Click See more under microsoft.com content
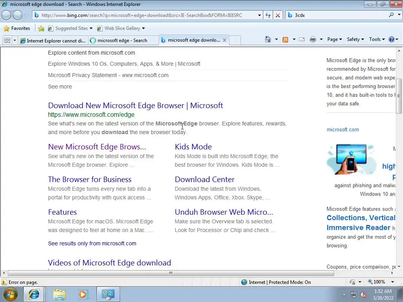Screen dimensions: 403x302 pyautogui.click(x=60, y=87)
